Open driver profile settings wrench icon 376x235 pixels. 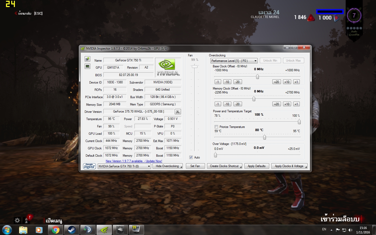click(178, 112)
